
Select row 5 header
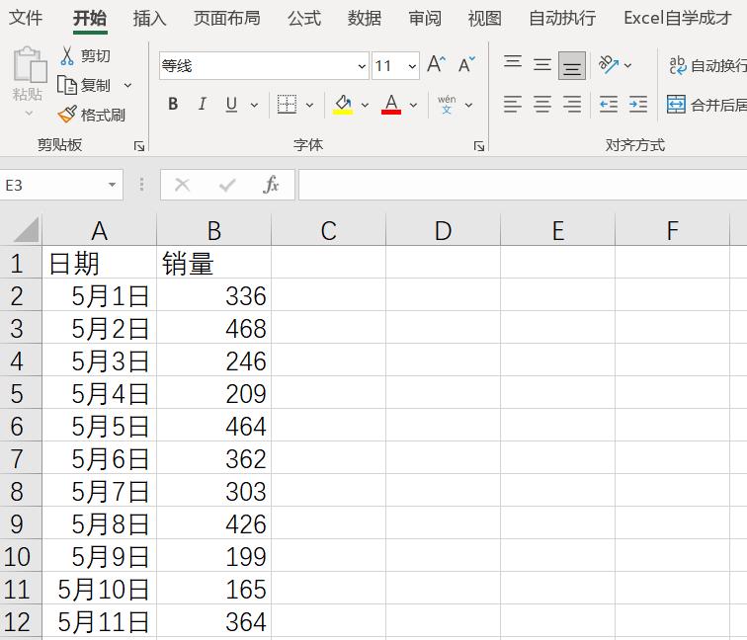[x=21, y=393]
